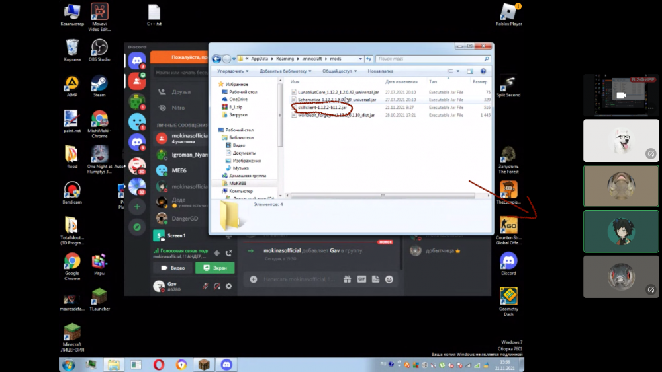
Task: Open the view options dropdown arrow
Action: [x=457, y=71]
